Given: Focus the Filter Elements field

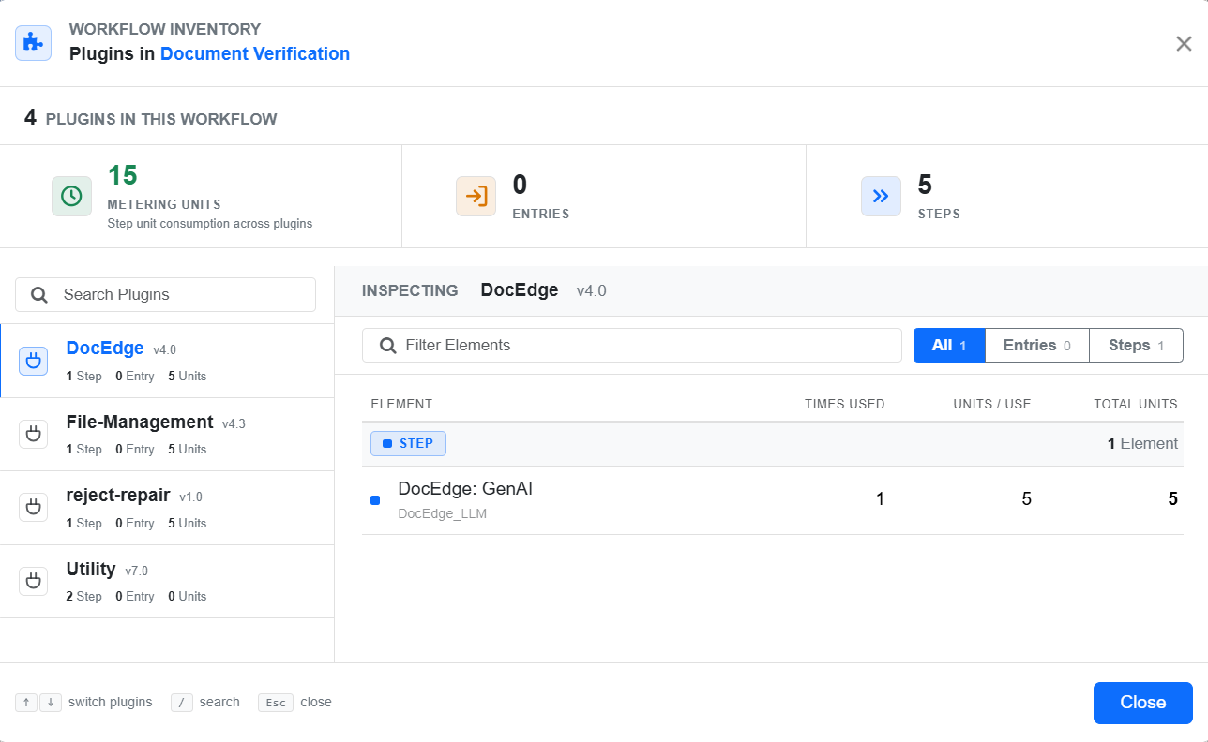Looking at the screenshot, I should click(x=631, y=345).
